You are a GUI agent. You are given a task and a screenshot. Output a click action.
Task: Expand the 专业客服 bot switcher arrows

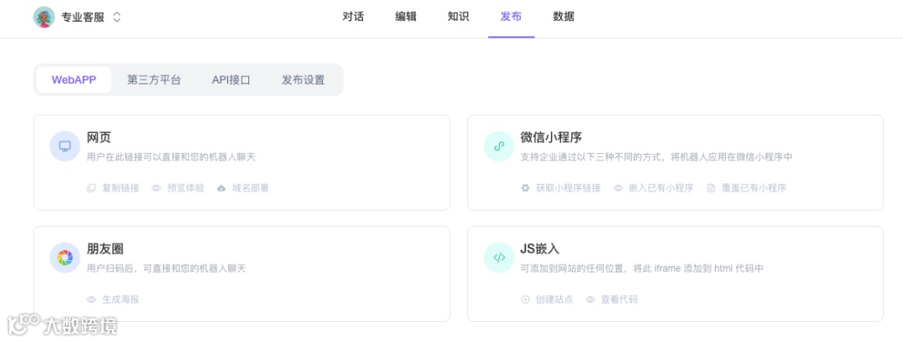[x=116, y=17]
